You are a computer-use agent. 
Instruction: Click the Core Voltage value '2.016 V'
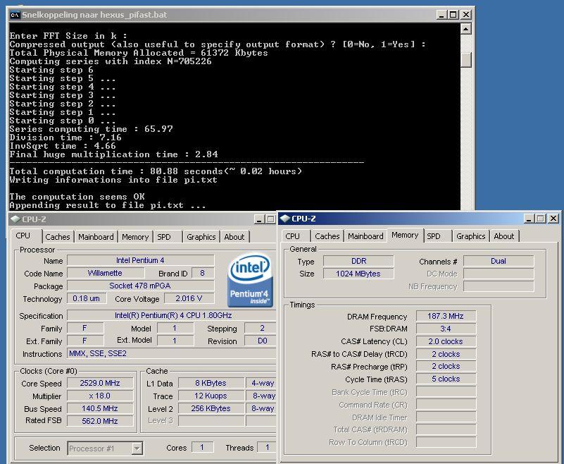tap(189, 298)
